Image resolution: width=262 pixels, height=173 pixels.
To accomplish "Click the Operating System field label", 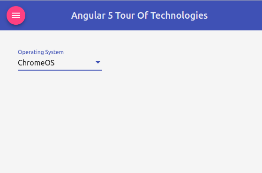I will pyautogui.click(x=41, y=52).
